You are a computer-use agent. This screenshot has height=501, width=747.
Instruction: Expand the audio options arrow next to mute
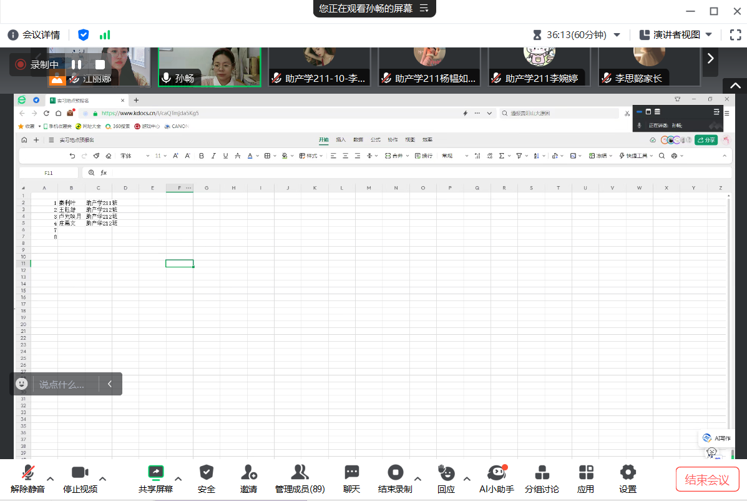[x=51, y=479]
